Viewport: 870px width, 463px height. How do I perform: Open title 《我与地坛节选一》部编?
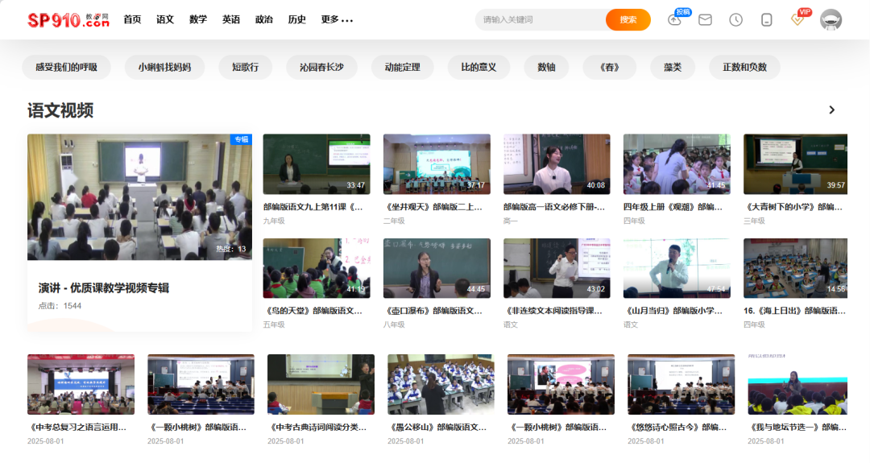(797, 428)
